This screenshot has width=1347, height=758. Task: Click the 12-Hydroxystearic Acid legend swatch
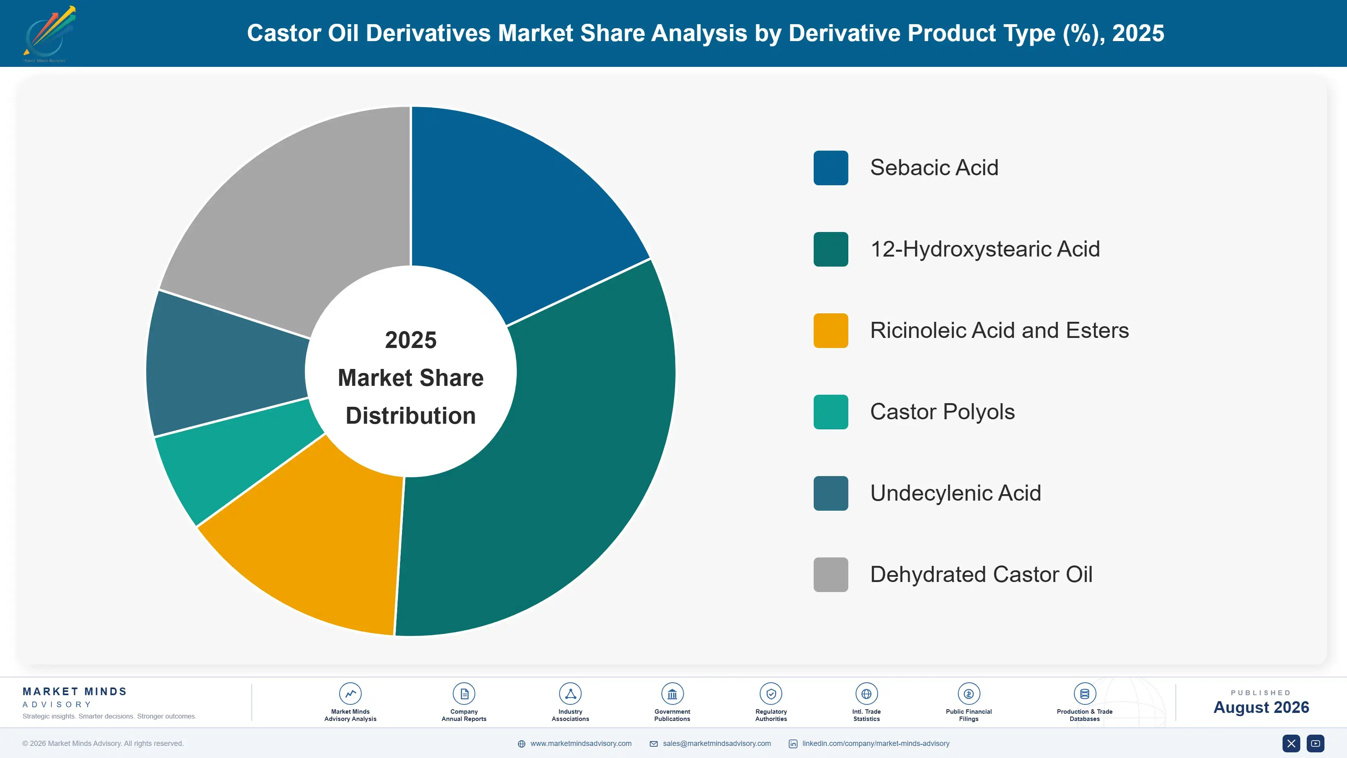pyautogui.click(x=830, y=249)
